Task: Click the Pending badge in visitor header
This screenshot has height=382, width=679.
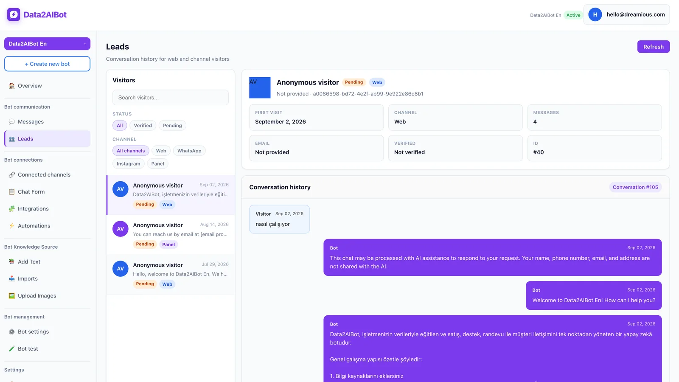Action: click(x=354, y=82)
